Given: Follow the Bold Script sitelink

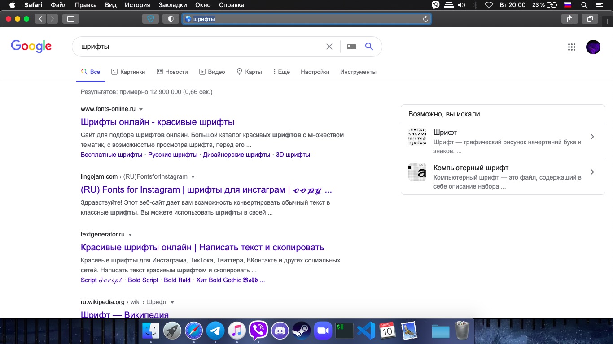Looking at the screenshot, I should point(143,280).
